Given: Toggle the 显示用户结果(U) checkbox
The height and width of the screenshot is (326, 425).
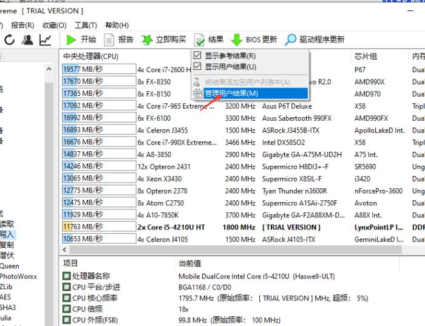Looking at the screenshot, I should click(197, 67).
